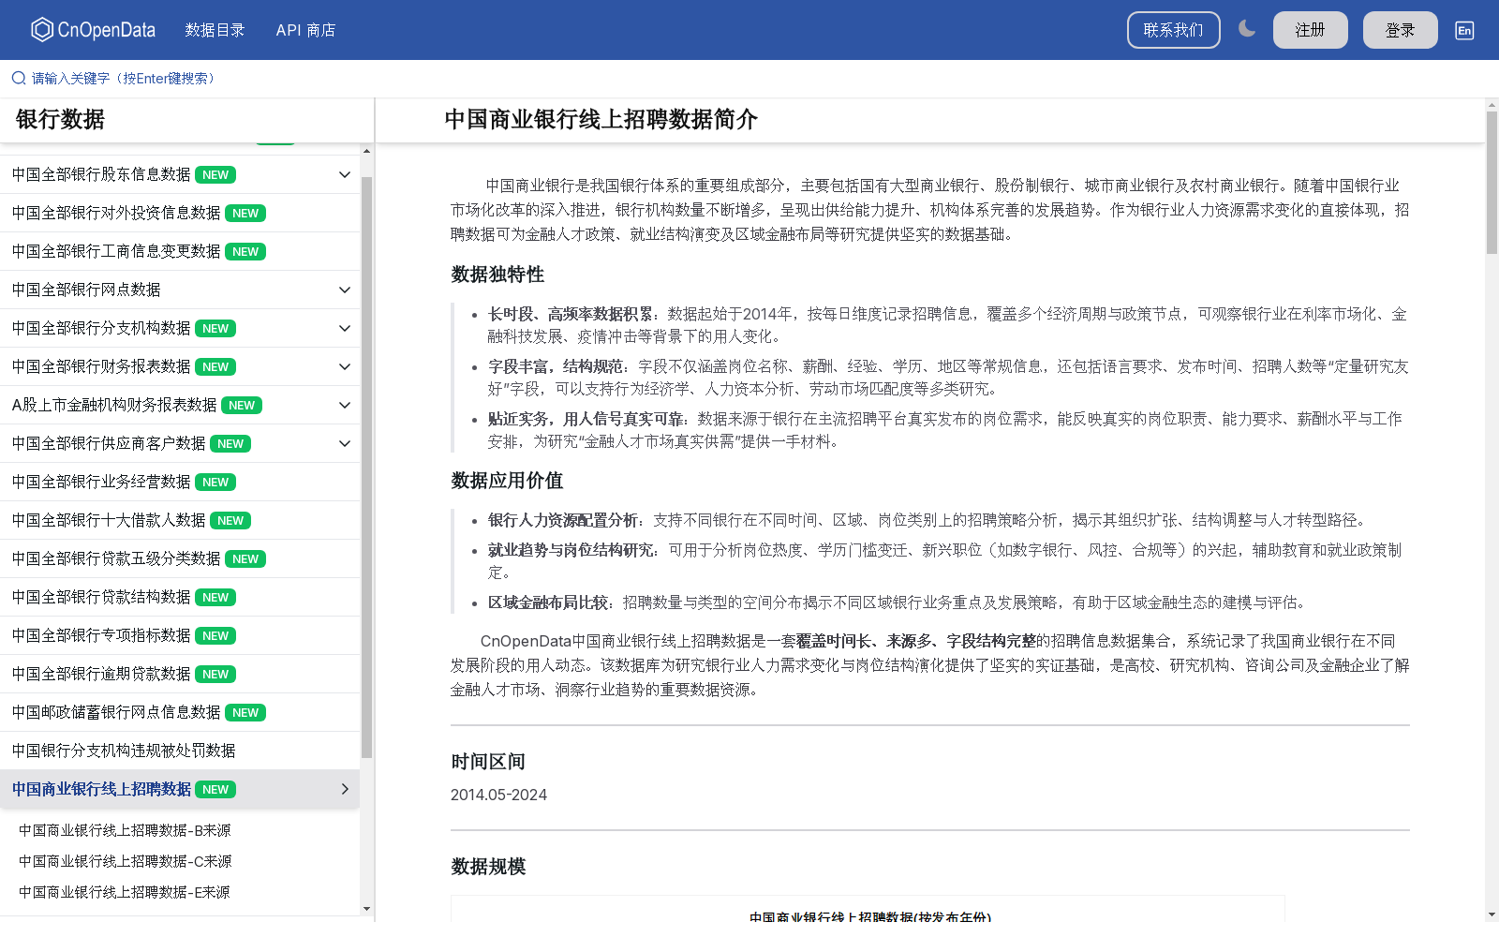Expand A股上市金融机构财务报表数据 chevron

pyautogui.click(x=345, y=405)
